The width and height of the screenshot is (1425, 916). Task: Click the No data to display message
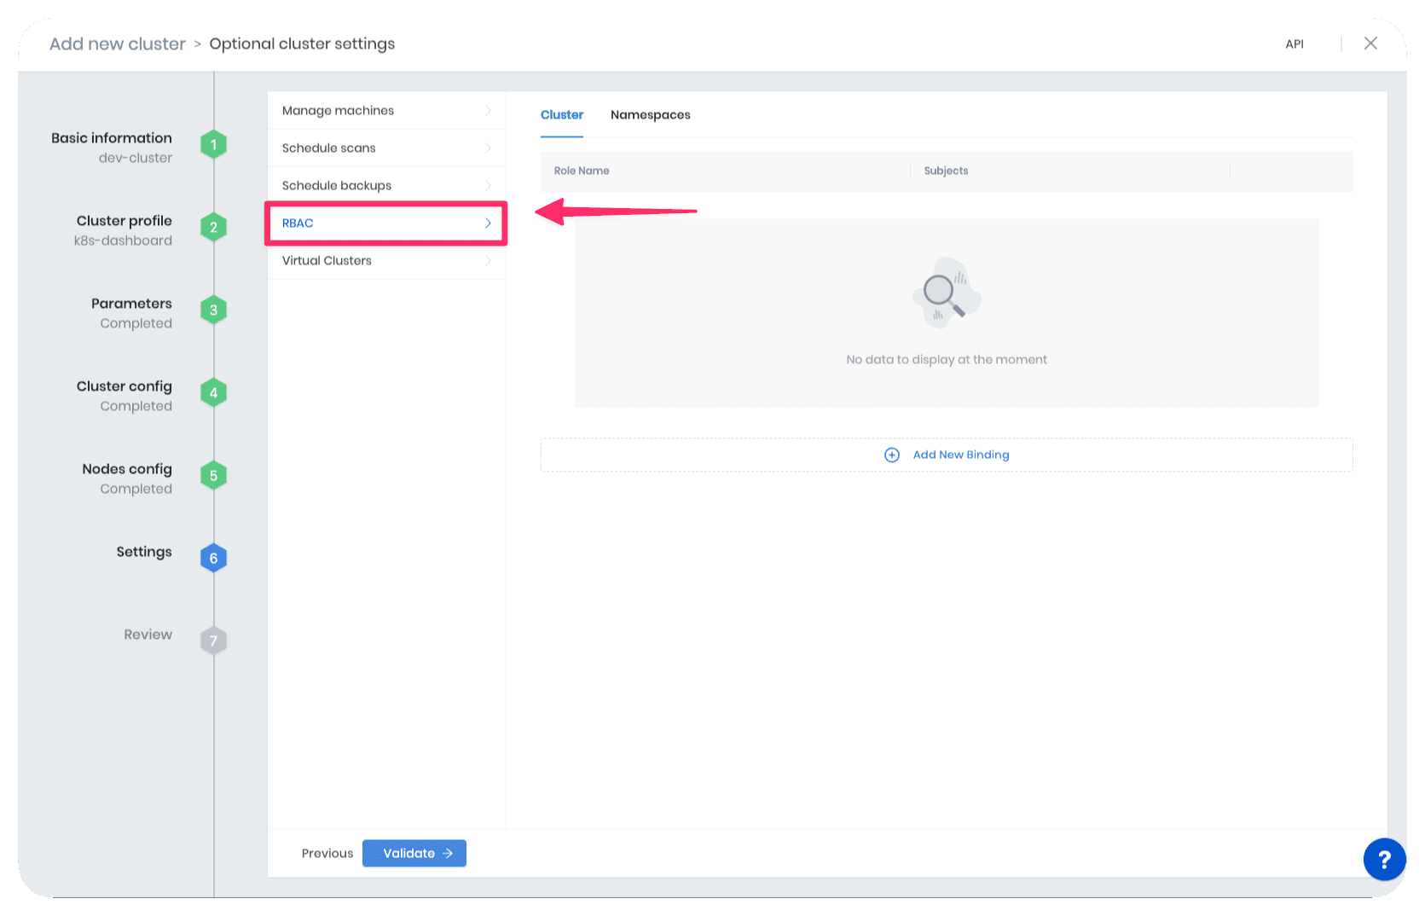947,359
